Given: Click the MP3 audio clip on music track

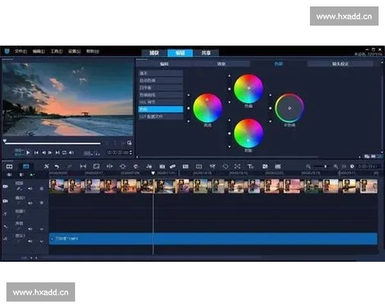Looking at the screenshot, I should 212,239.
